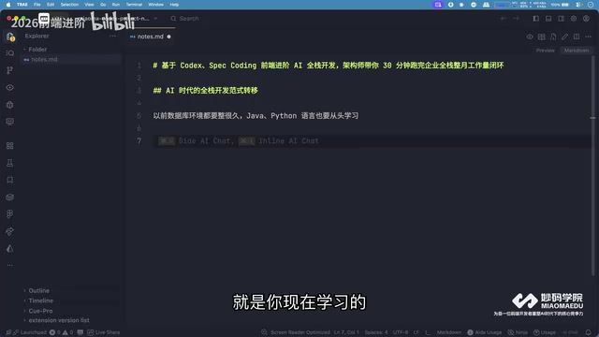599x337 pixels.
Task: Show additional activity bar views ellipsis
Action: point(10,265)
